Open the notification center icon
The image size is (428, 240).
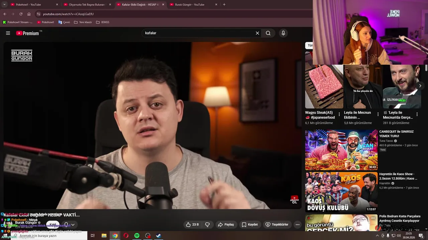(x=421, y=236)
